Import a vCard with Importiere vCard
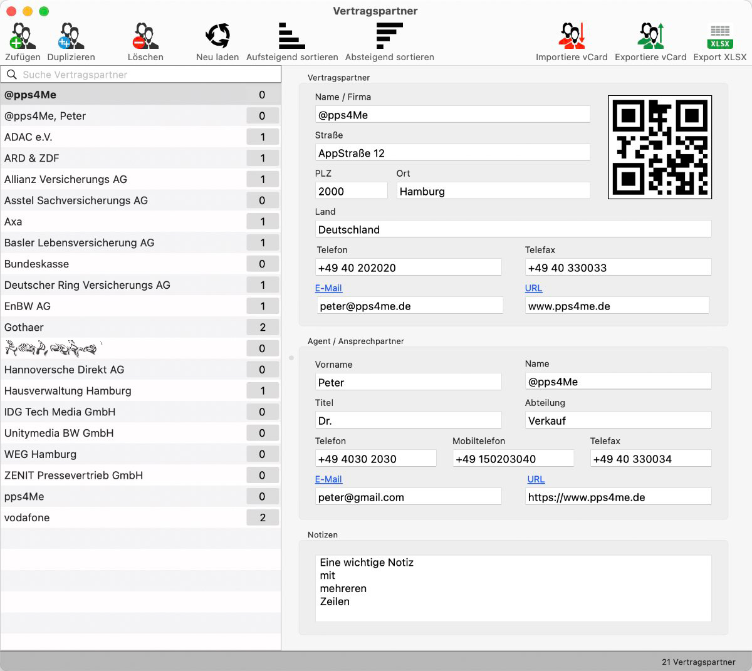Screen dimensions: 752x671 (x=572, y=36)
